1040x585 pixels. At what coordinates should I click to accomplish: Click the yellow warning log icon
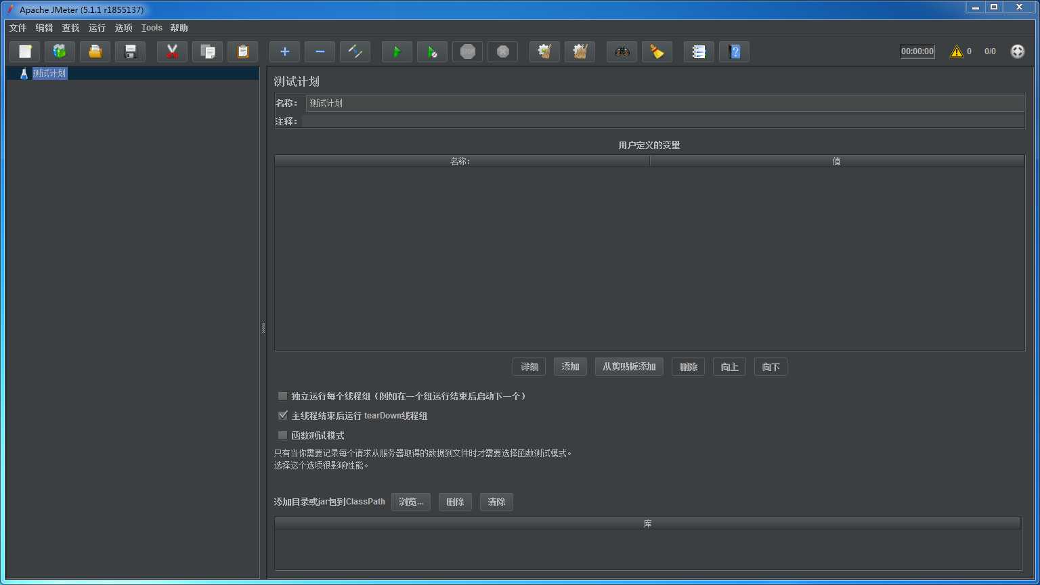(x=956, y=51)
